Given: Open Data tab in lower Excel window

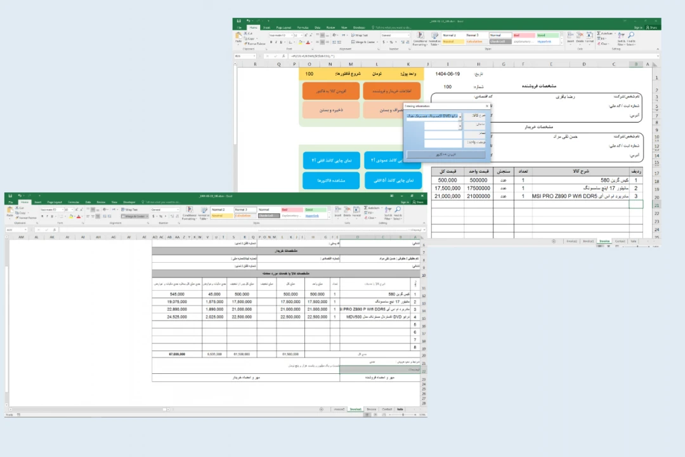Looking at the screenshot, I should pyautogui.click(x=88, y=202).
